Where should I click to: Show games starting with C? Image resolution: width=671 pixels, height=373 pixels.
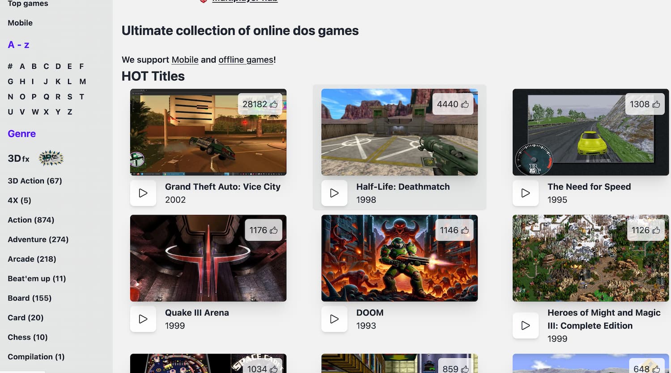[x=46, y=66]
